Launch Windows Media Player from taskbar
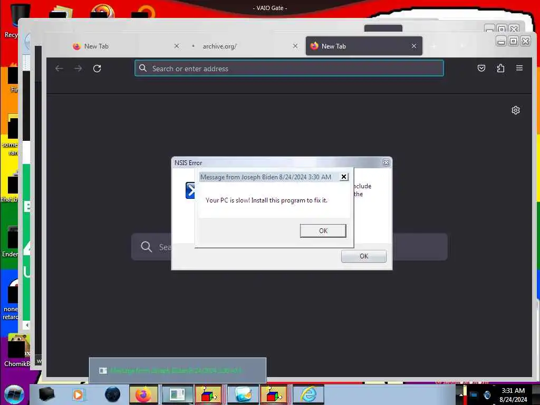 tap(78, 394)
